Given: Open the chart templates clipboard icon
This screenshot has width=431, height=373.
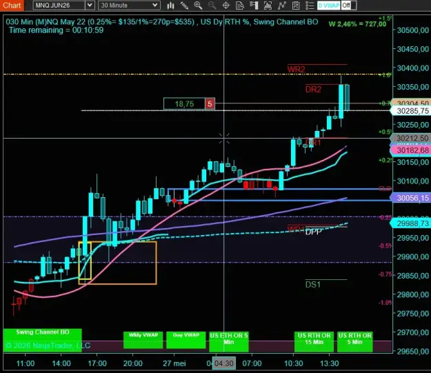Looking at the screenshot, I should [296, 6].
